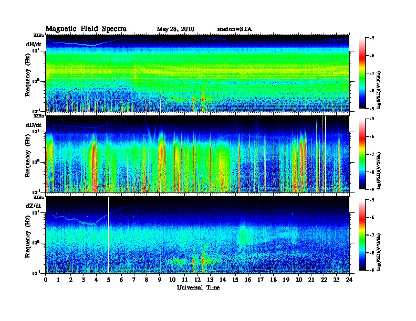Viewport: 416px width, 321px height.
Task: Click the hour '22' tick label
Action: tap(324, 280)
